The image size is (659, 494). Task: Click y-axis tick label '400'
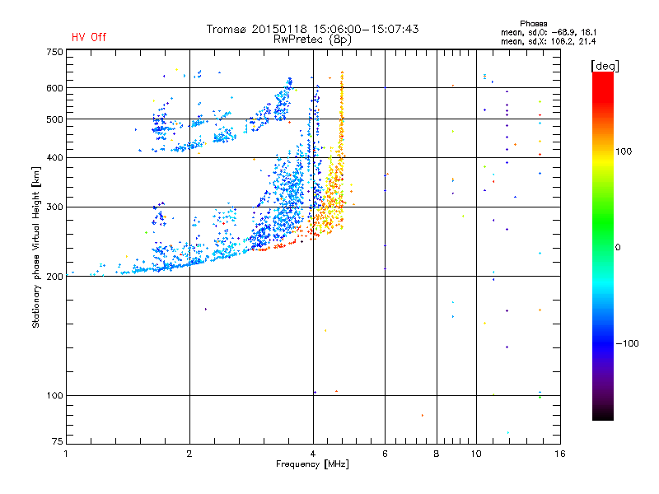click(x=54, y=157)
